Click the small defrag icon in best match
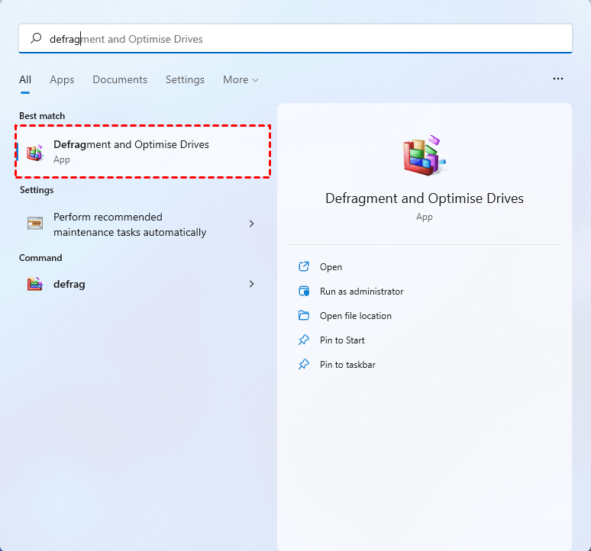Screen dimensions: 591x551 click(x=34, y=153)
